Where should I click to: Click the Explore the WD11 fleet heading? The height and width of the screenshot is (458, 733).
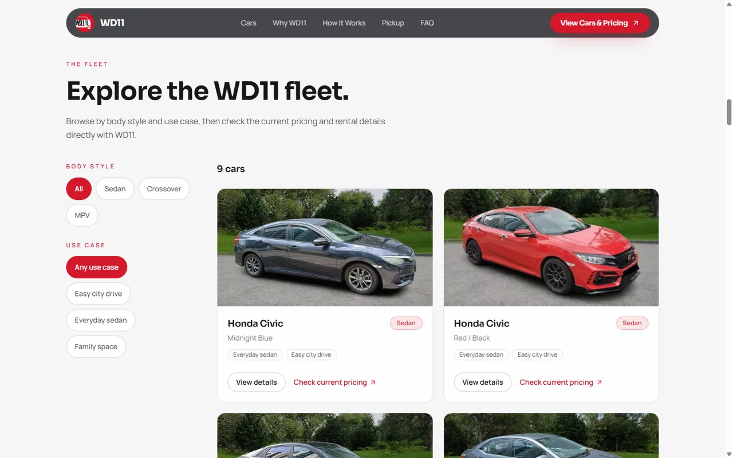pyautogui.click(x=207, y=91)
